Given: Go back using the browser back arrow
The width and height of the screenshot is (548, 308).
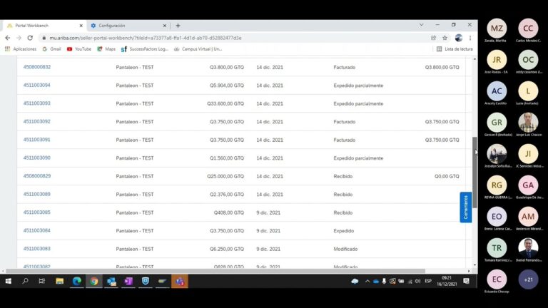Looking at the screenshot, I should (8, 38).
